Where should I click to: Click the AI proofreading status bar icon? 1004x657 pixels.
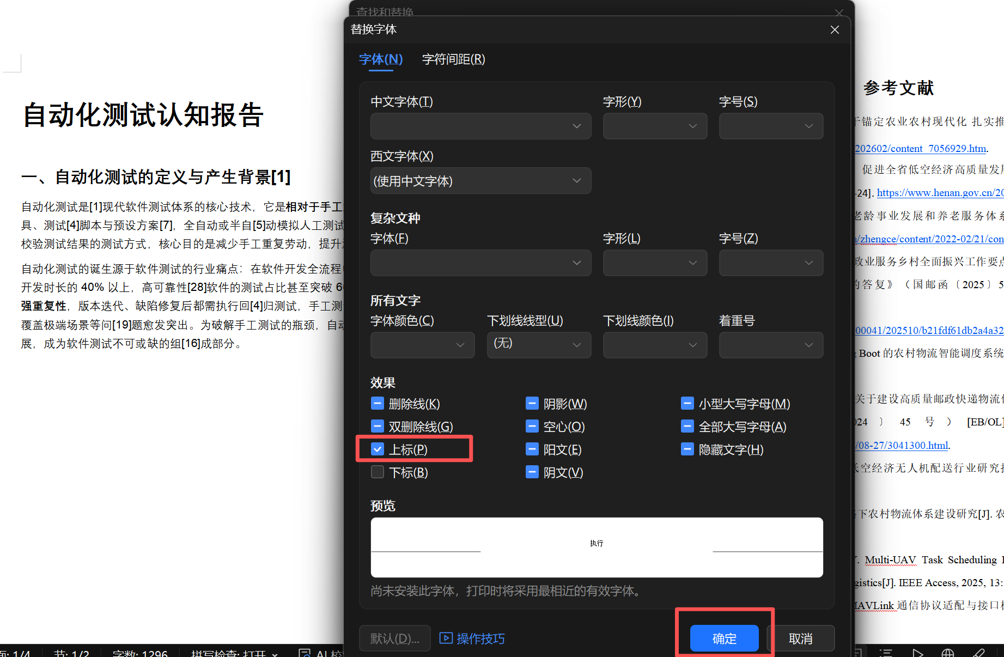pos(305,653)
